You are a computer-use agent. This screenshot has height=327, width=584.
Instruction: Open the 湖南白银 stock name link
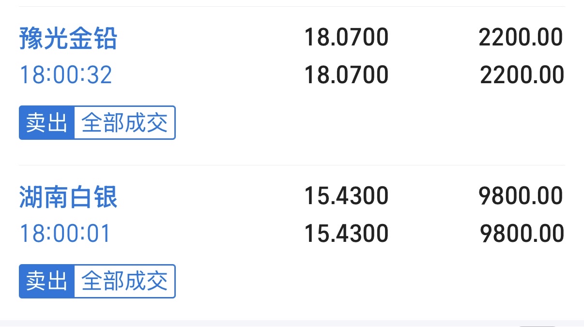coord(68,197)
